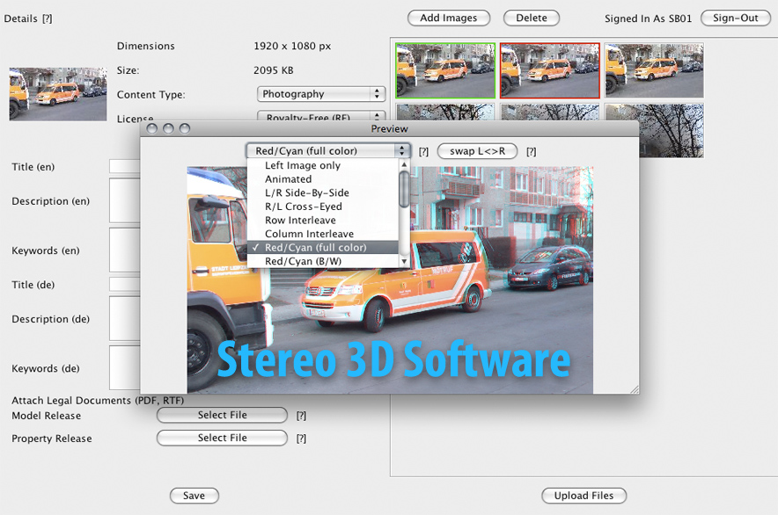Choose Column Interleave mode
This screenshot has height=515, width=778.
[x=322, y=234]
